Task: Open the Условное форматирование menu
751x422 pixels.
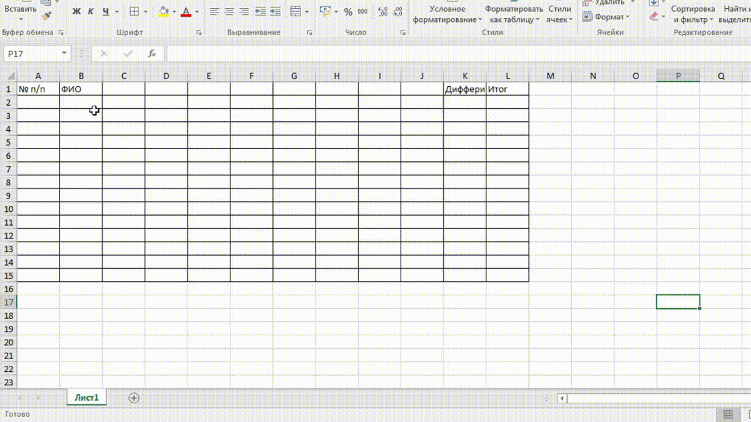Action: pos(447,14)
